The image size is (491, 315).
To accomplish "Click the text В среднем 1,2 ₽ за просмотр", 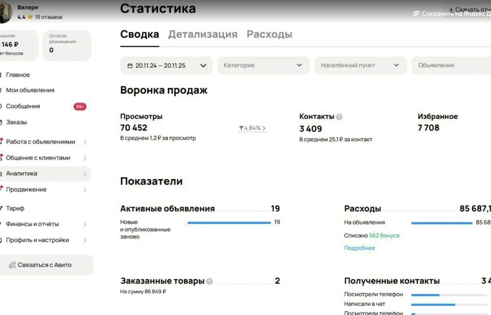I will [x=158, y=138].
